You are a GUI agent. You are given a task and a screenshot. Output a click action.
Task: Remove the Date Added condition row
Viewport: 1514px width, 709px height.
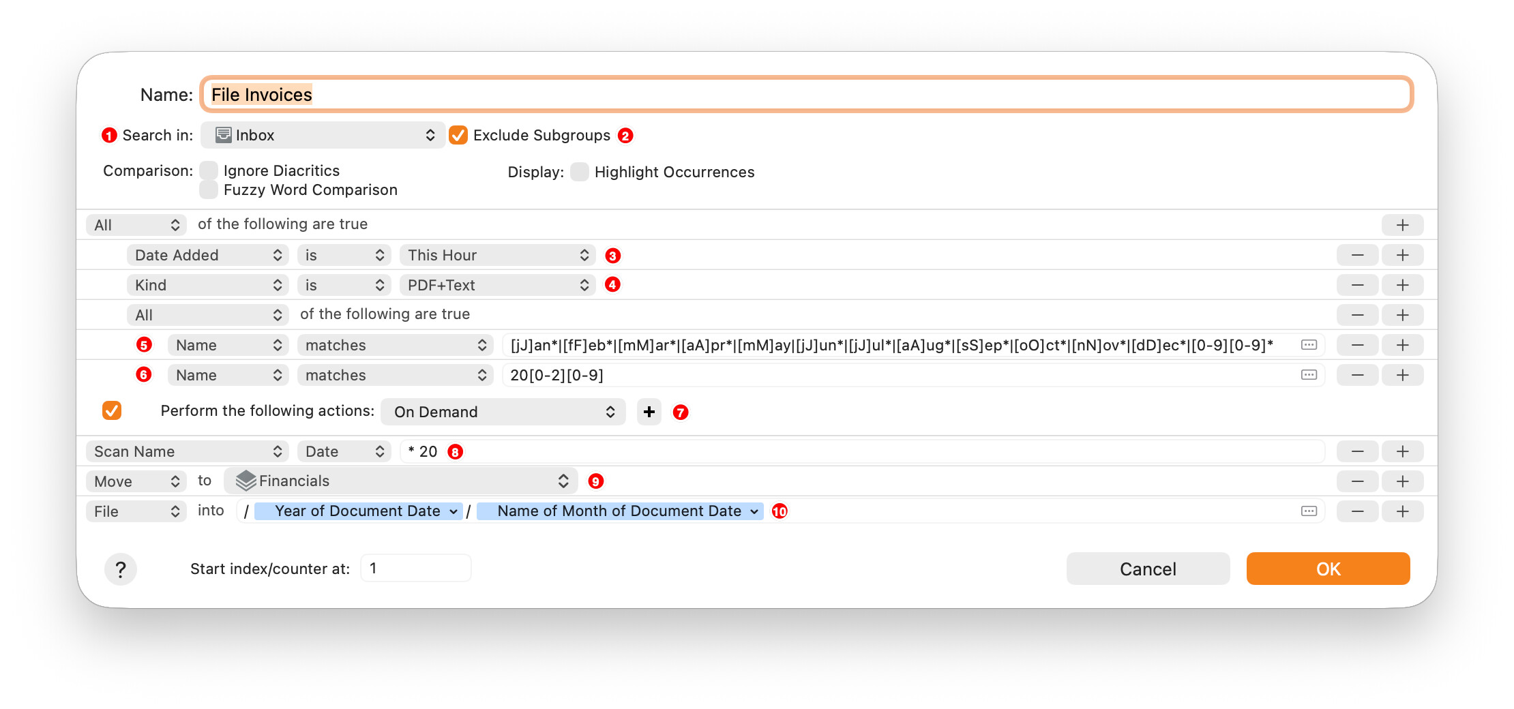(1357, 255)
